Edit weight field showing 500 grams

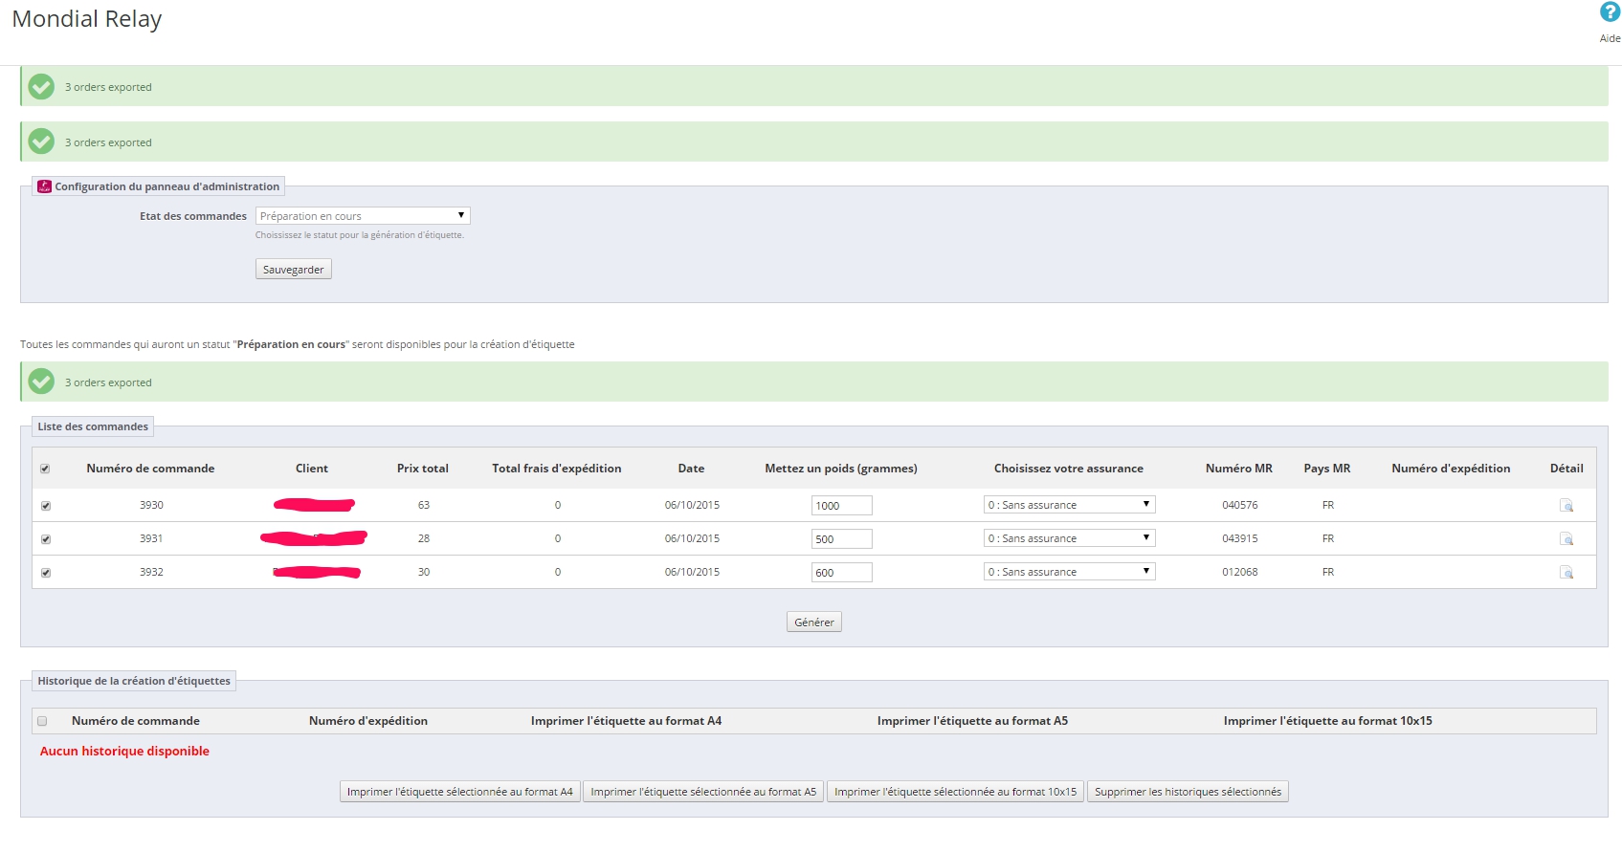(x=842, y=539)
